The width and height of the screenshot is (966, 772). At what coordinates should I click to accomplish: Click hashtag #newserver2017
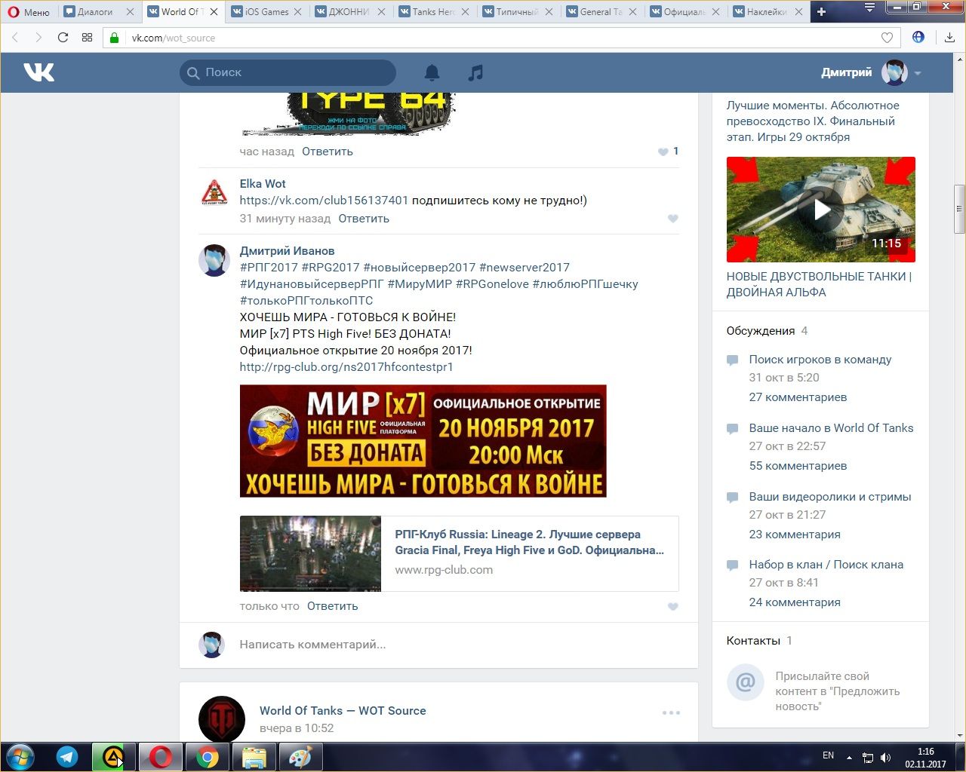coord(525,268)
